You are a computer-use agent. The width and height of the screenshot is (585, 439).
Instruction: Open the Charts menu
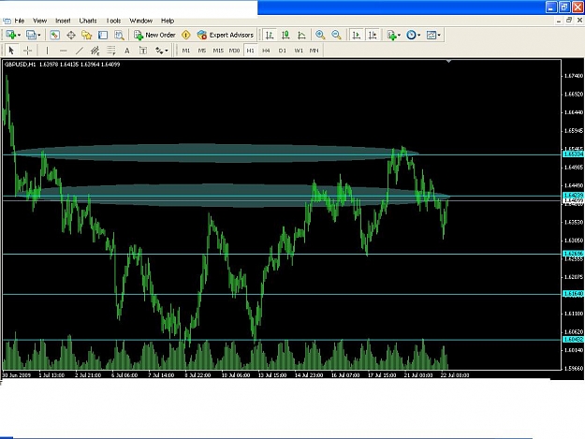[88, 21]
